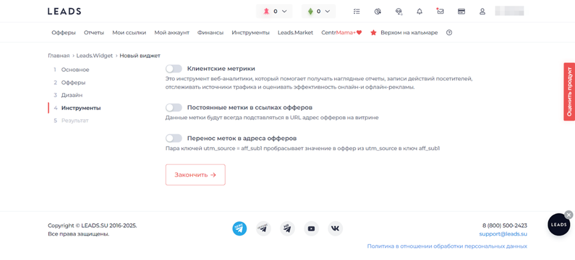Screen dimensions: 575x260
Task: Open Политика в отношении обработки персональных данных
Action: [x=447, y=247]
